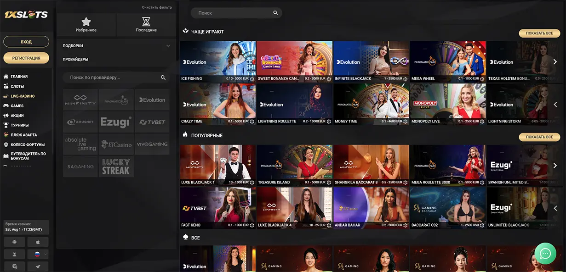Open the Shangrila Baccarat 8 thumbnail
This screenshot has width=566, height=272.
tap(371, 165)
